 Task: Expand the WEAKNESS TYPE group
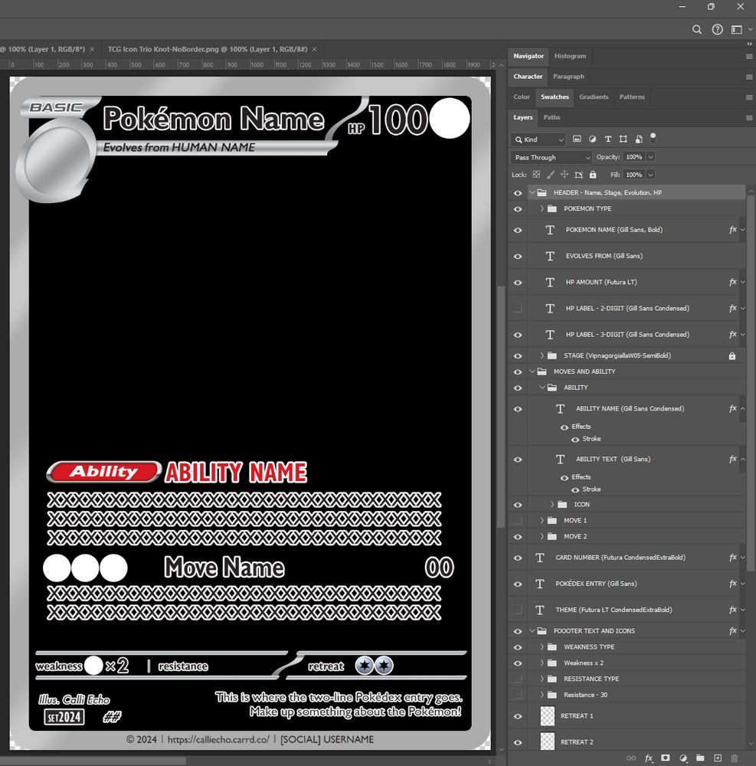tap(542, 647)
